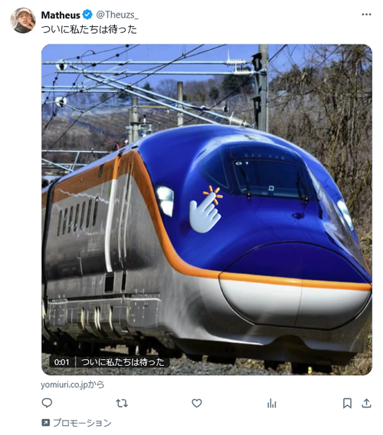Viewport: 383px width, 435px height.
Task: Click the post text ついに私たちは待った above the video
Action: pyautogui.click(x=89, y=29)
